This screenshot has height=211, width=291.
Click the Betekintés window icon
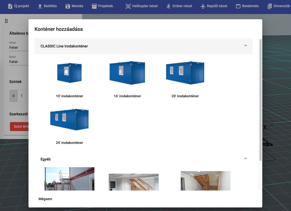[238, 6]
